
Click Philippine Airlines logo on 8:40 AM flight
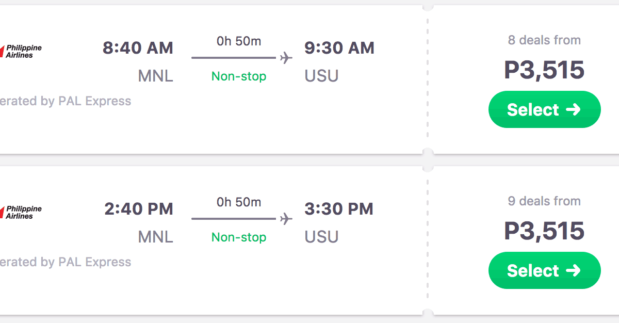(22, 51)
